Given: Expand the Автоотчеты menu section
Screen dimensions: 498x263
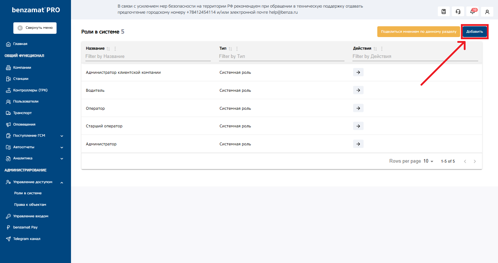Looking at the screenshot, I should (62, 147).
